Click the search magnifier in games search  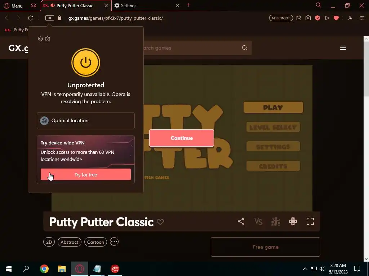245,48
